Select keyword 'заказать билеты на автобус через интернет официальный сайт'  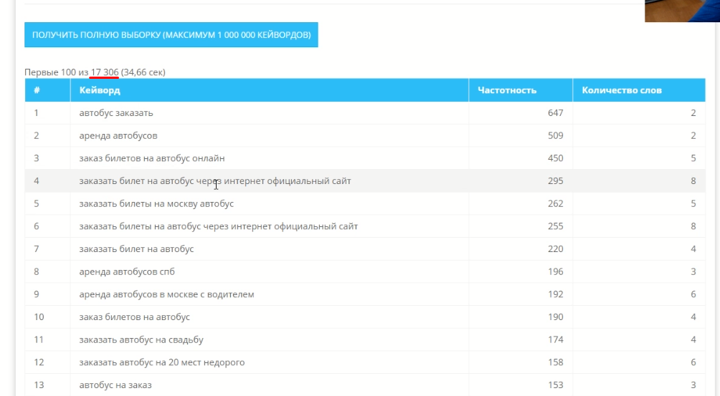(219, 226)
